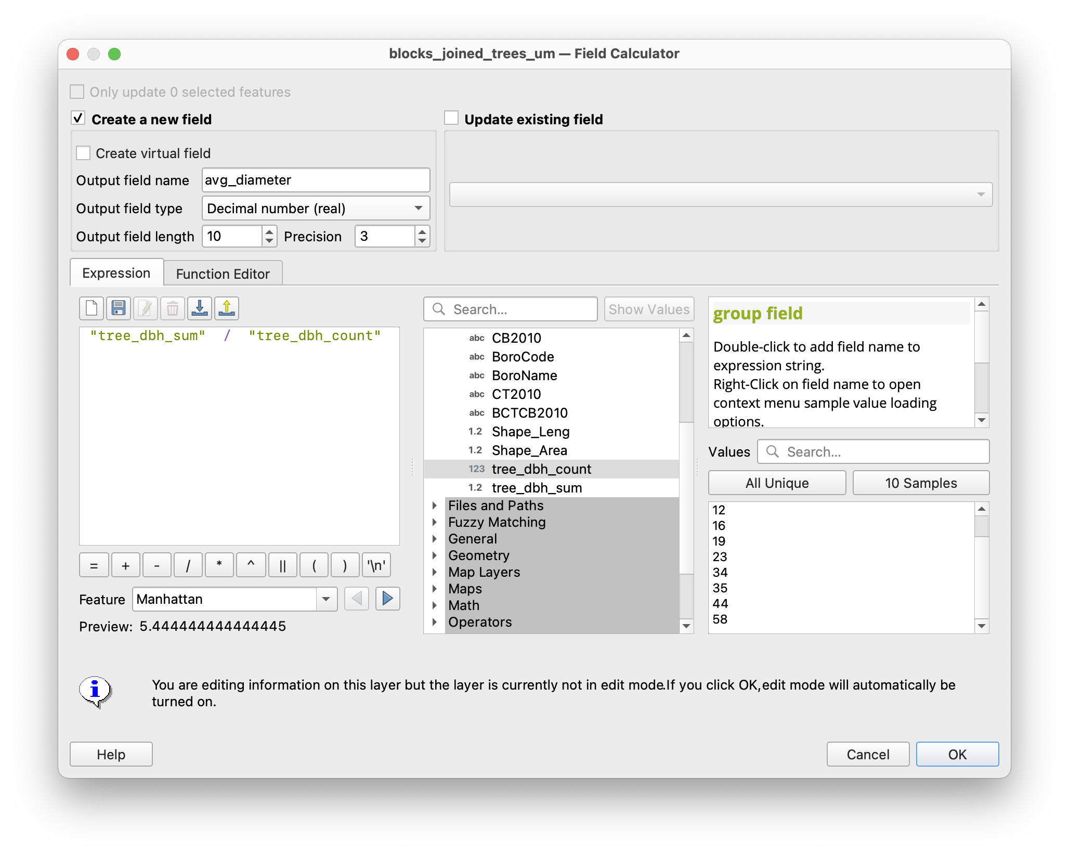Insert the string concatenation || operator

point(282,565)
